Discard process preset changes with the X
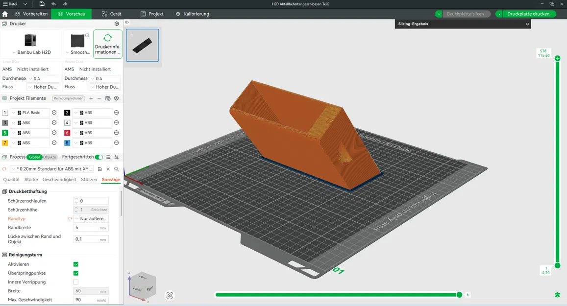The image size is (567, 306). (x=108, y=169)
